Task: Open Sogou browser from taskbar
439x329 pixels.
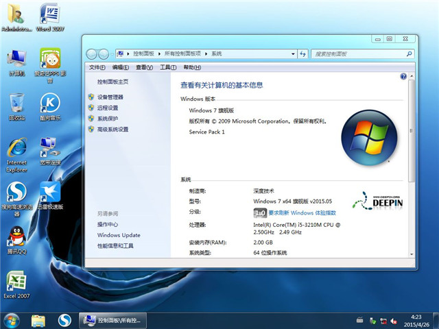Action: tap(64, 321)
